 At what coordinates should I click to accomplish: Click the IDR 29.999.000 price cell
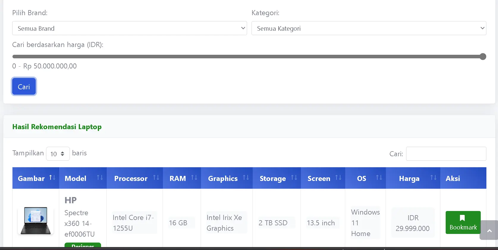(x=413, y=223)
